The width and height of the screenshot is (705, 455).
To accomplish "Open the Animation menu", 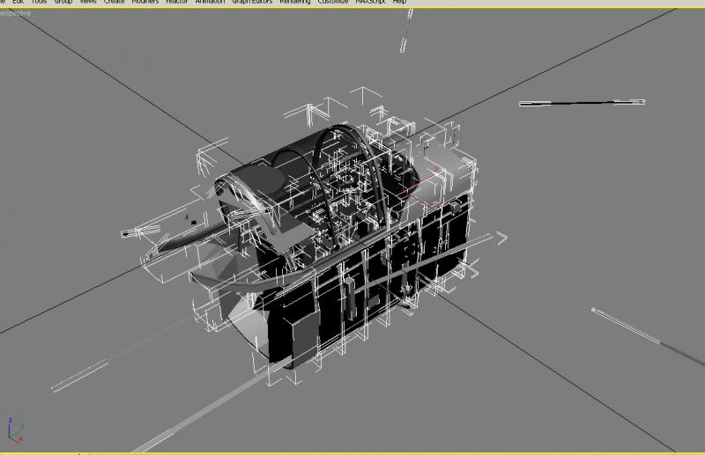I will 210,2.
